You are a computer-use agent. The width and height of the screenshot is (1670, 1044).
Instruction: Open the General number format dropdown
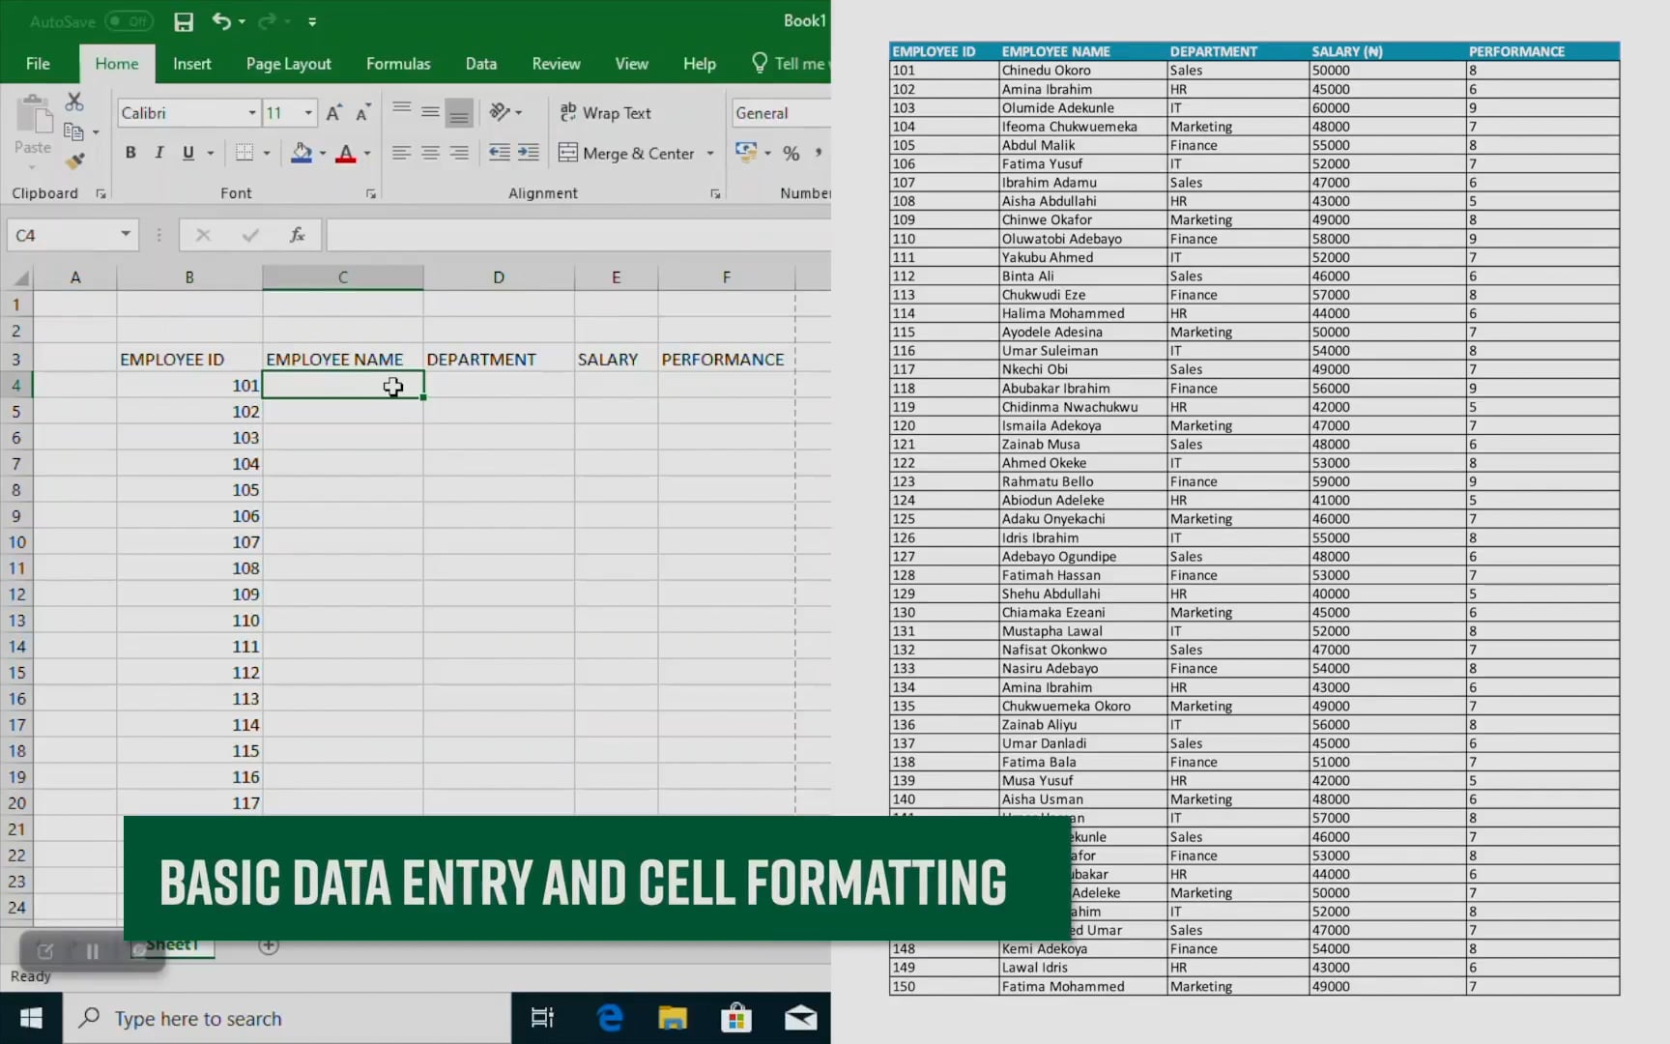[781, 113]
